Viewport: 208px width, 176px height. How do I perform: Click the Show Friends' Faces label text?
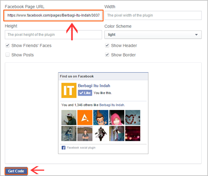(x=31, y=45)
